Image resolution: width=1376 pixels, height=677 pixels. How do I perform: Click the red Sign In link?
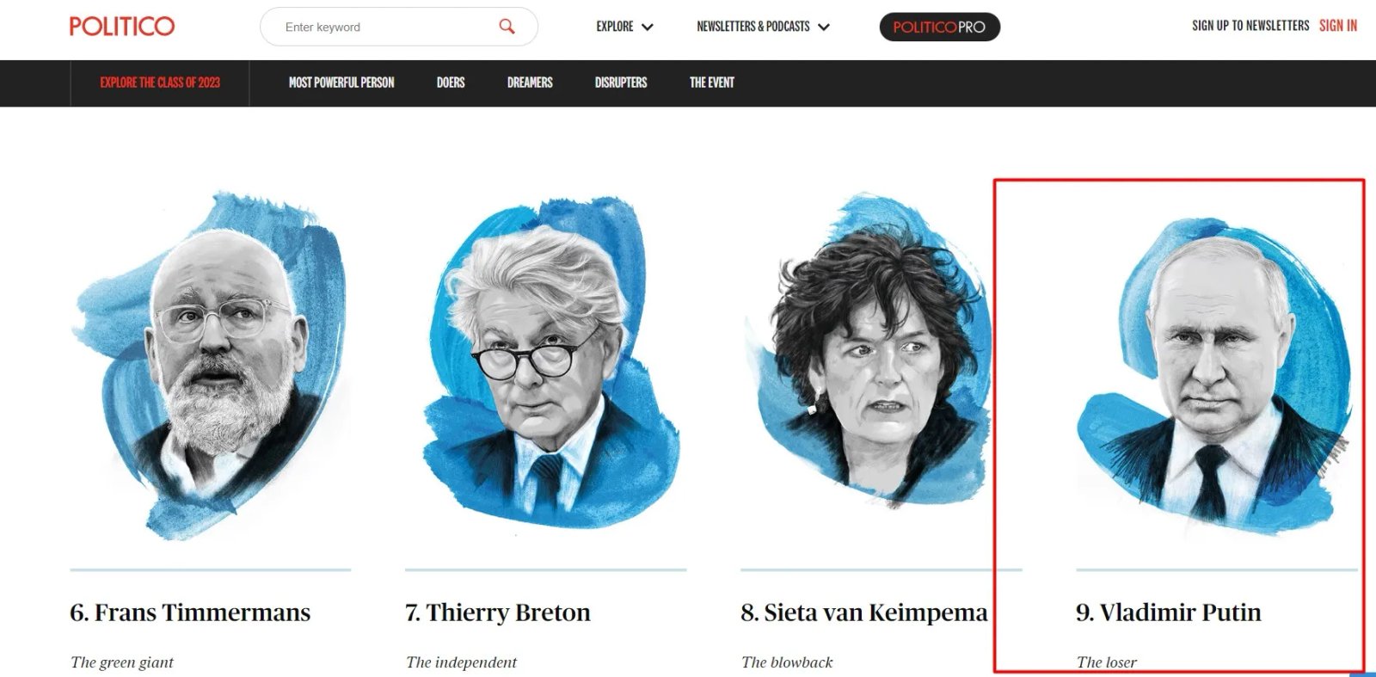pyautogui.click(x=1338, y=26)
